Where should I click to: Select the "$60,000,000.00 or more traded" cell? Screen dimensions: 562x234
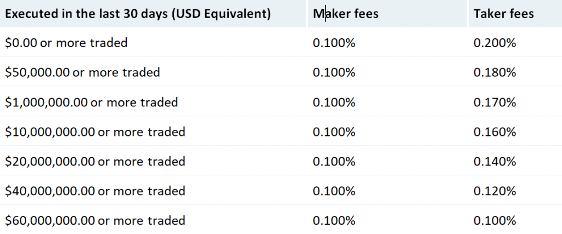click(95, 221)
